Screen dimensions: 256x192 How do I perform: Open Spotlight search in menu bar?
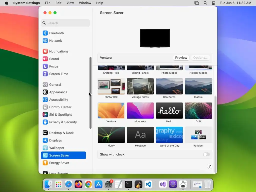205,3
